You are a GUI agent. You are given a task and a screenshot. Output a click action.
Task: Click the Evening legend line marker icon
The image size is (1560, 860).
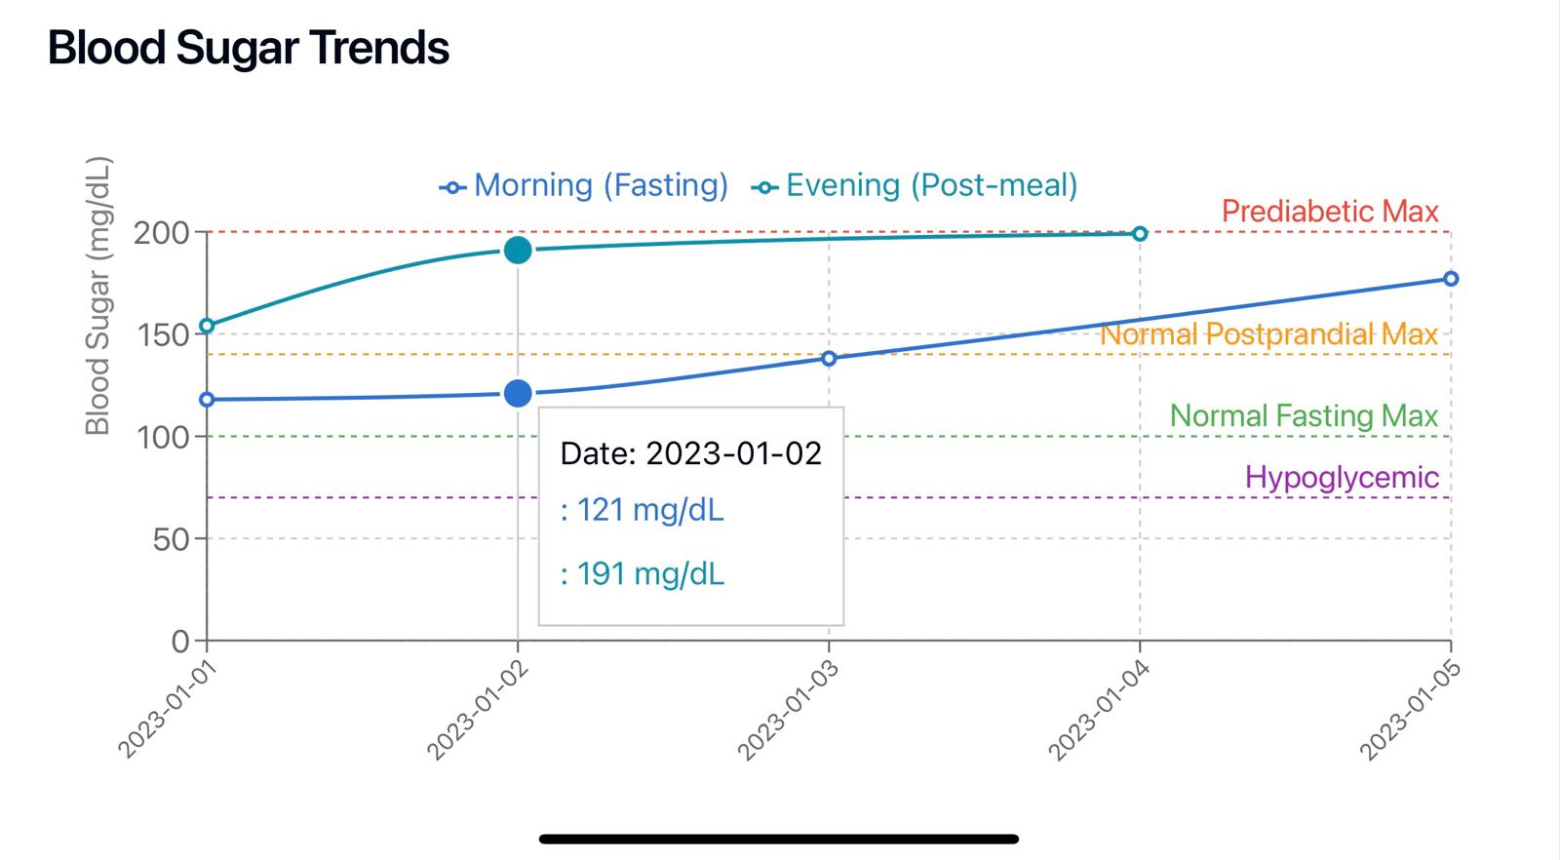pyautogui.click(x=765, y=187)
